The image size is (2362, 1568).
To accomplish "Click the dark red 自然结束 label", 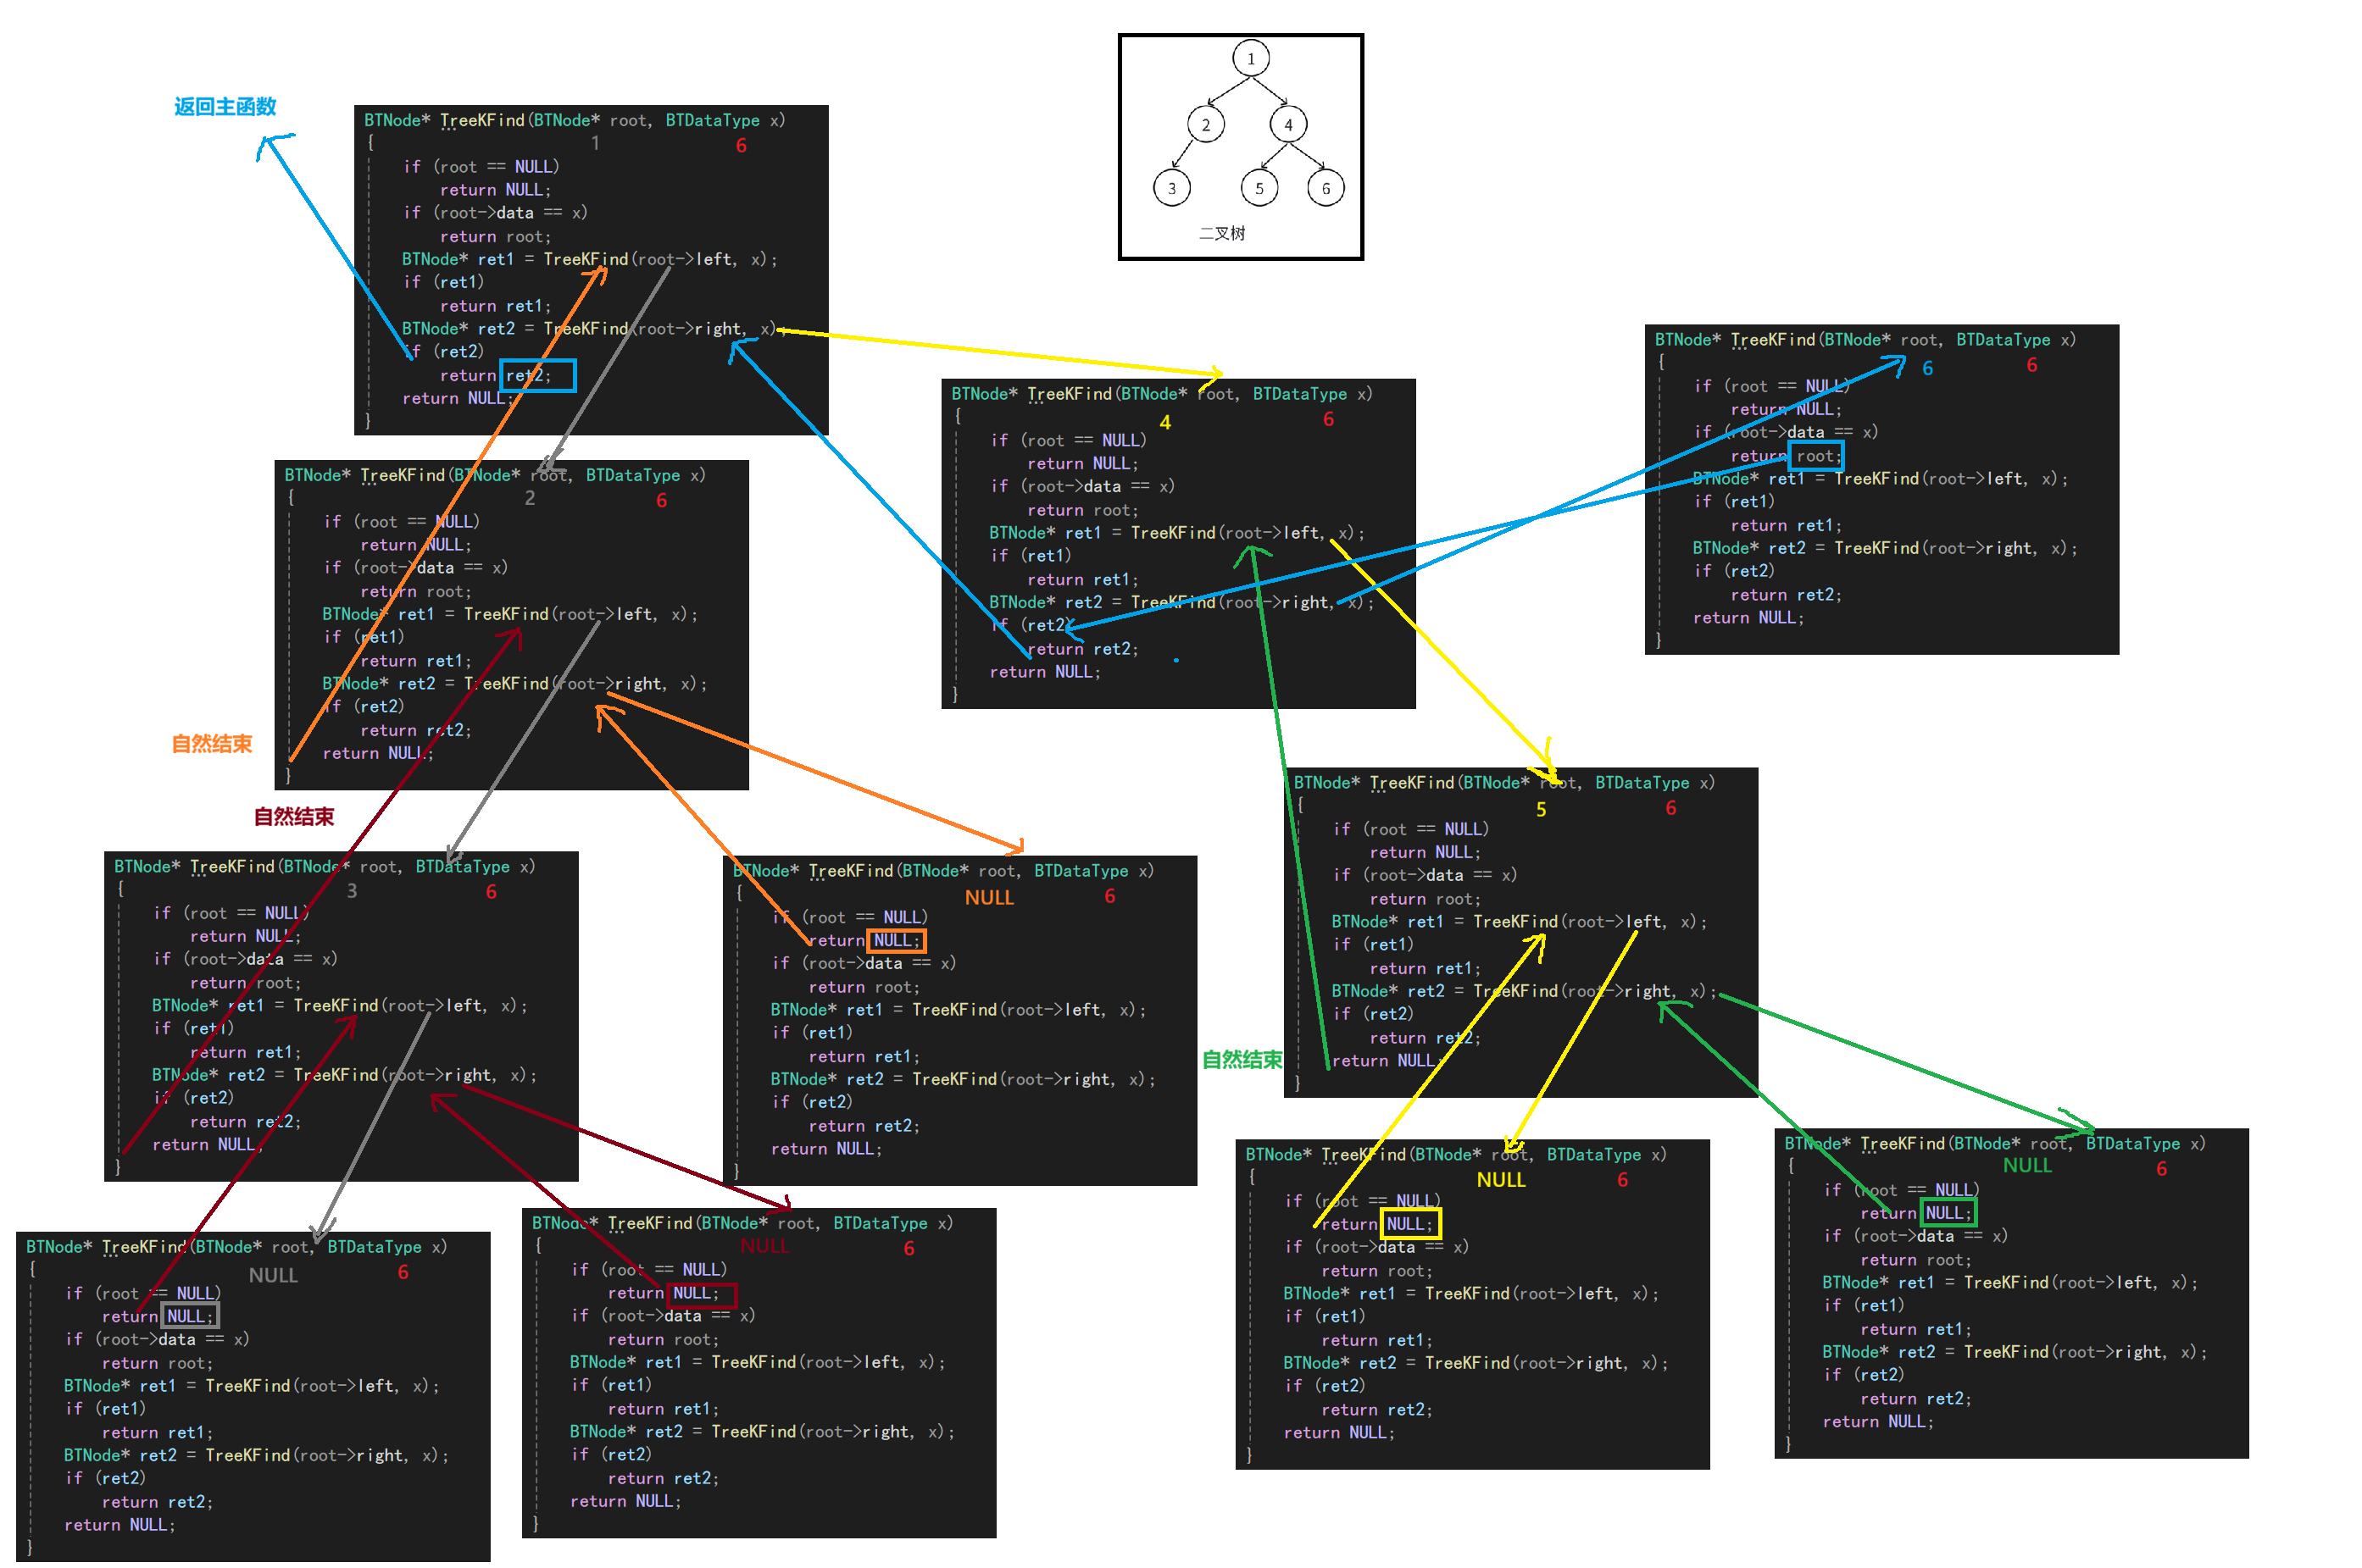I will (x=293, y=817).
